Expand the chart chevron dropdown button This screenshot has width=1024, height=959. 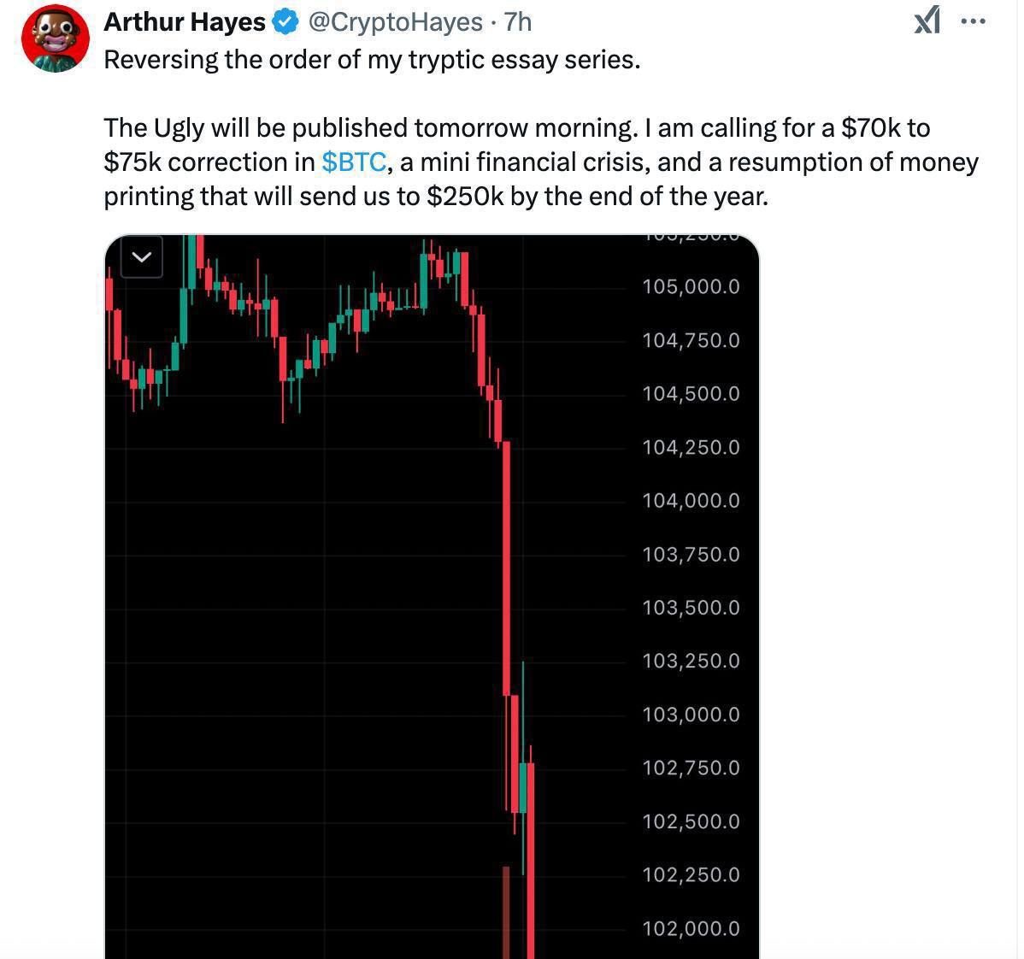pos(142,256)
